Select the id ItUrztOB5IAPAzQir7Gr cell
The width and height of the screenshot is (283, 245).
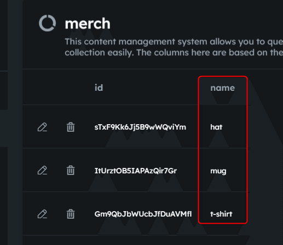pyautogui.click(x=136, y=171)
